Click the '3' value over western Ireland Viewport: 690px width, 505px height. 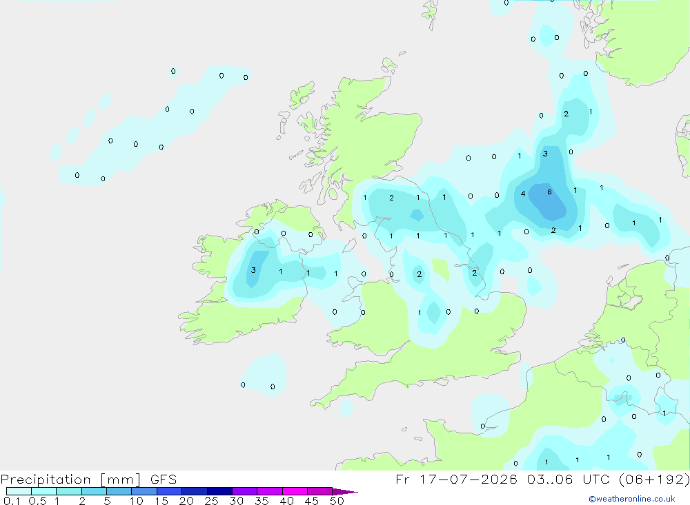253,270
